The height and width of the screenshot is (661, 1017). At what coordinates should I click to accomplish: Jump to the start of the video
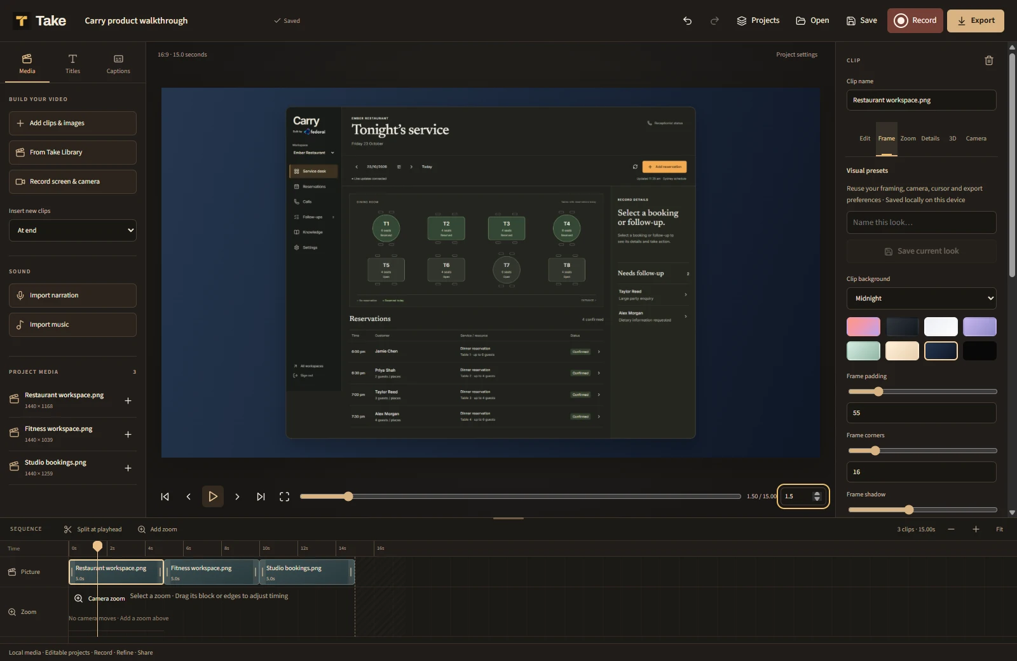tap(165, 496)
